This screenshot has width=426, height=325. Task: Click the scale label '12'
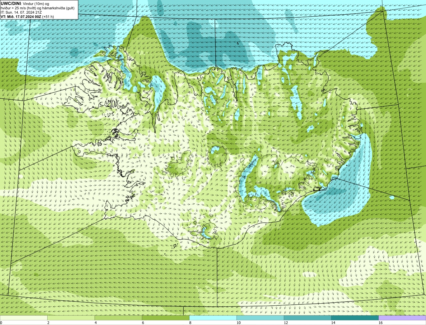point(286,323)
